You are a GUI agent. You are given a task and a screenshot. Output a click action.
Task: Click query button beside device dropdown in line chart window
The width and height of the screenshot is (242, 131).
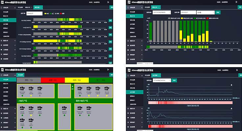click(174, 80)
